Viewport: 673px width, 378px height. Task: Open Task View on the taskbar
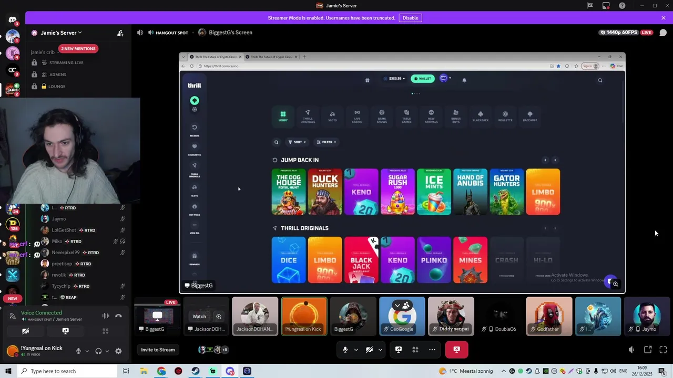(x=126, y=371)
